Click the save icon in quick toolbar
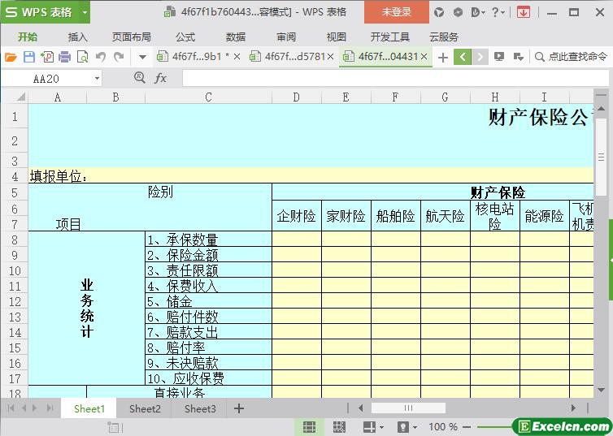Viewport: 613px width, 436px height. click(x=28, y=57)
